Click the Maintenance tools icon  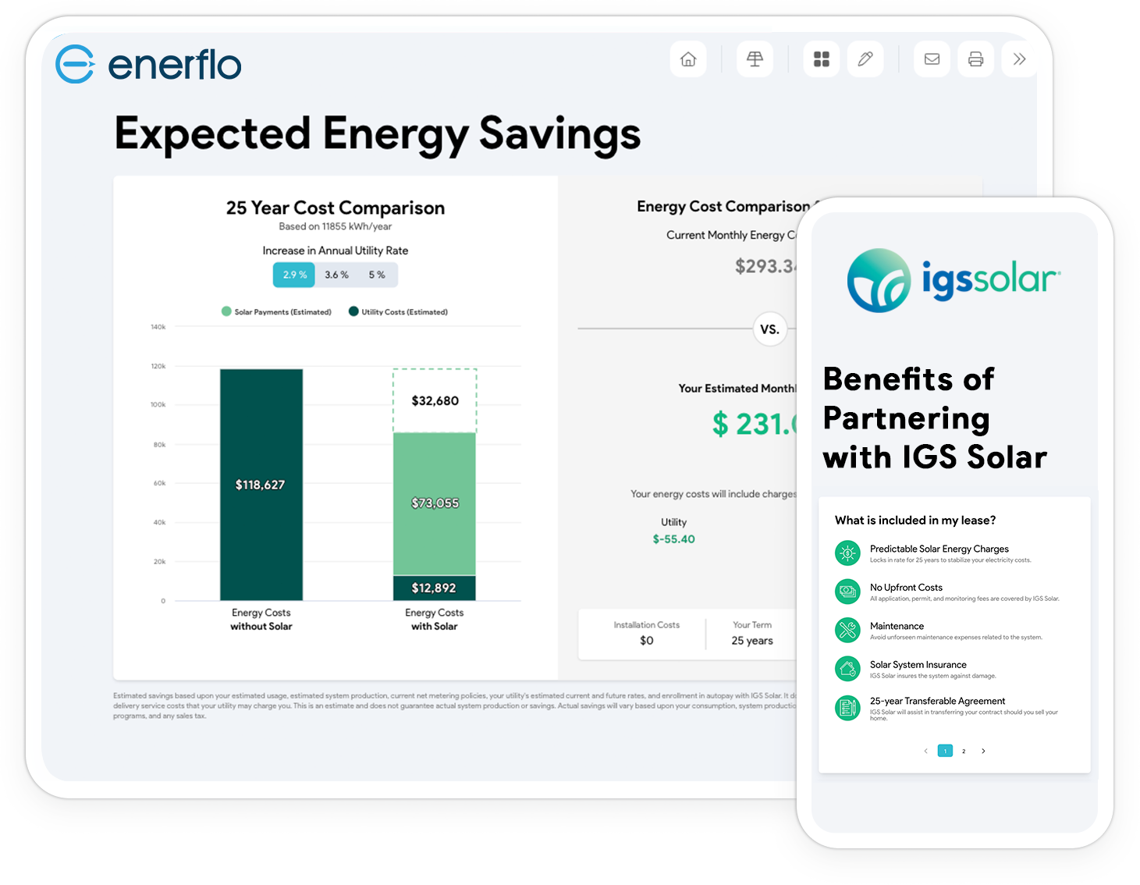pos(847,630)
